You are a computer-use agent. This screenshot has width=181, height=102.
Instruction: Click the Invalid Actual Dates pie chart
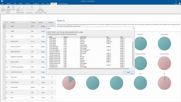point(164,63)
